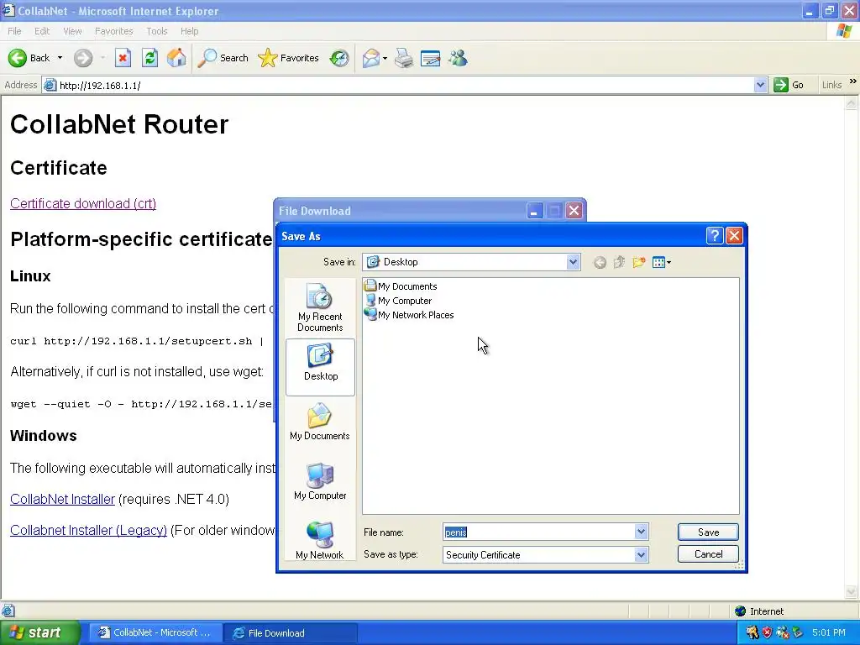860x645 pixels.
Task: Stop page loading with red X icon
Action: pyautogui.click(x=123, y=58)
